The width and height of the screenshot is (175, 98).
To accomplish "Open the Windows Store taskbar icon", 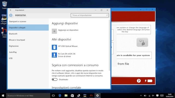I will coord(72,96).
